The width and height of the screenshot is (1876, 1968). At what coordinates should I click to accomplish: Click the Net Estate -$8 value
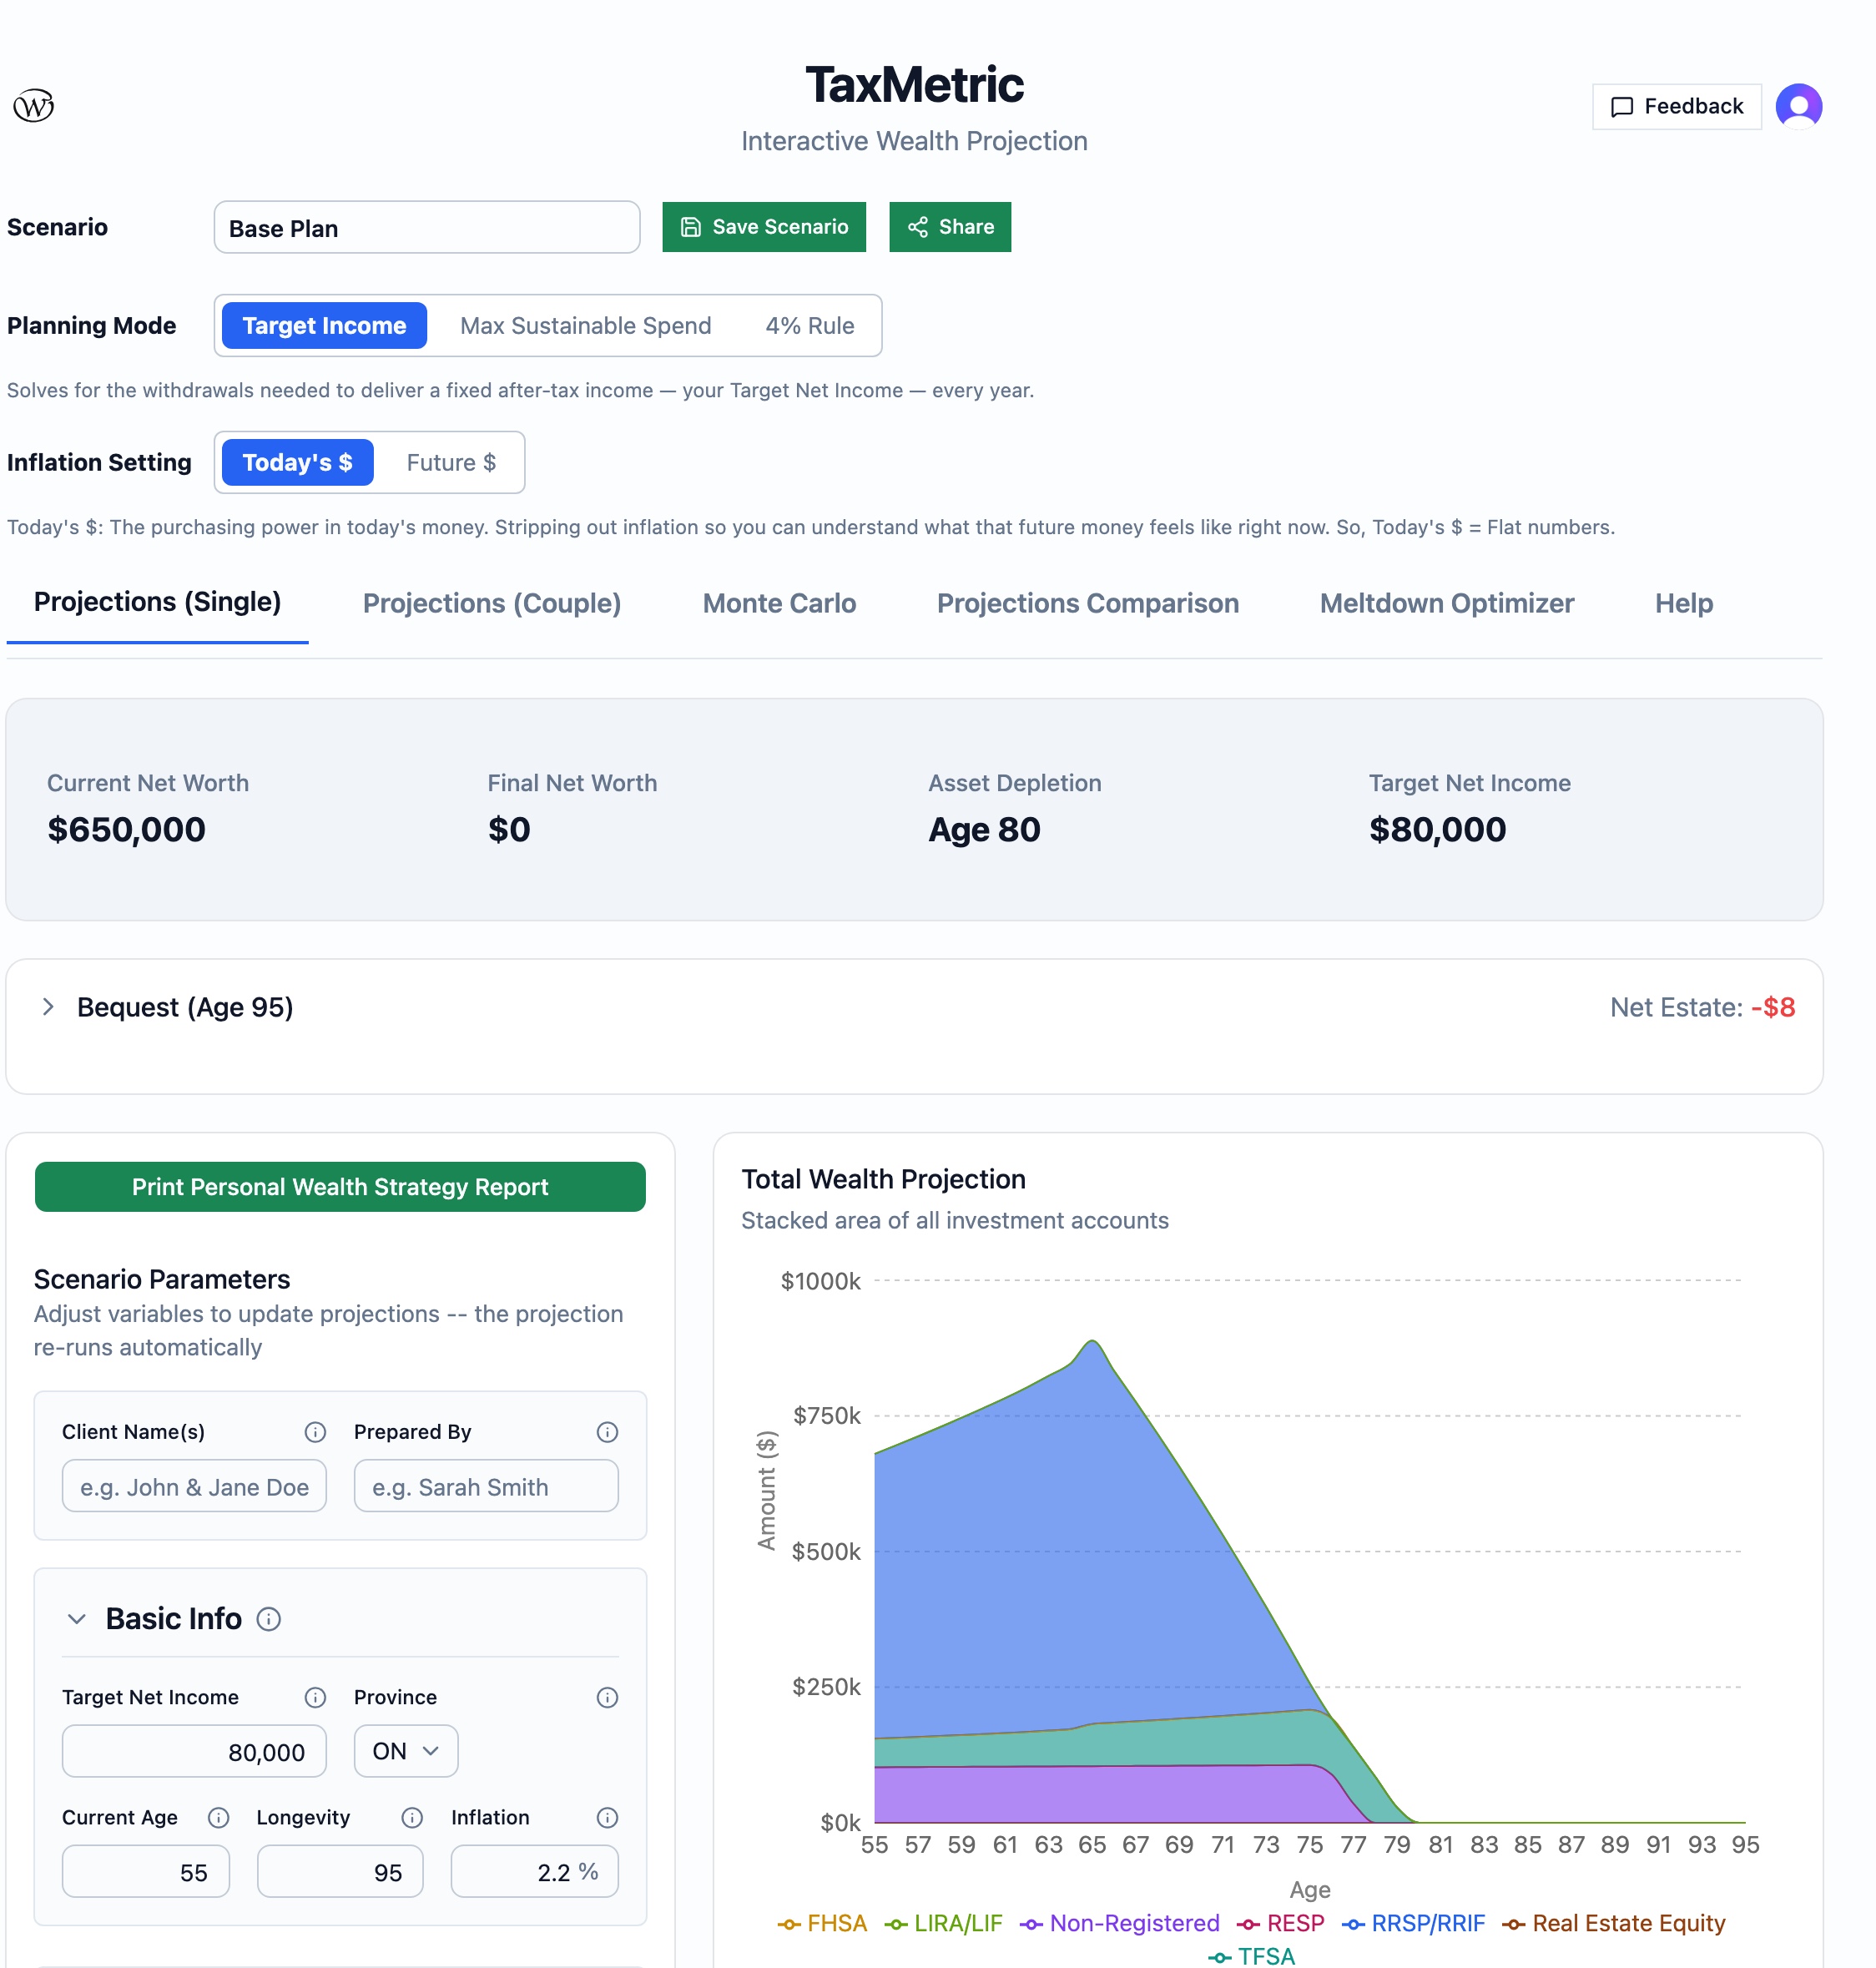point(1772,1007)
